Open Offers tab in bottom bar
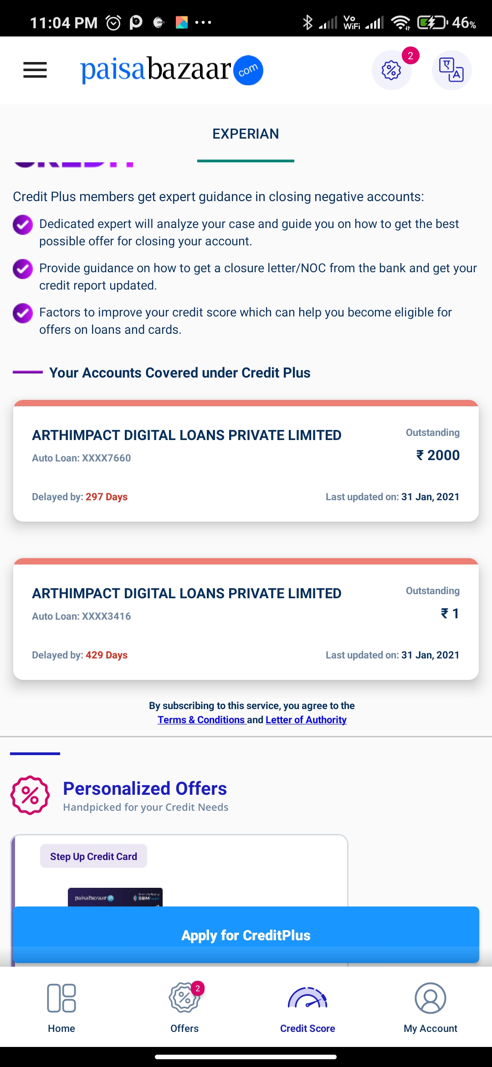The width and height of the screenshot is (492, 1067). click(184, 1008)
